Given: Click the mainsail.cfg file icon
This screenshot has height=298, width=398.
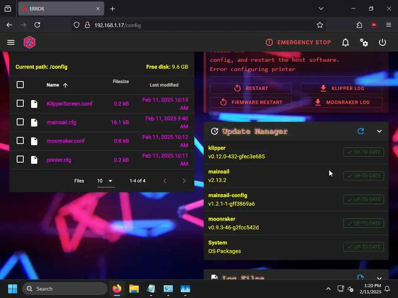Looking at the screenshot, I should tap(34, 123).
